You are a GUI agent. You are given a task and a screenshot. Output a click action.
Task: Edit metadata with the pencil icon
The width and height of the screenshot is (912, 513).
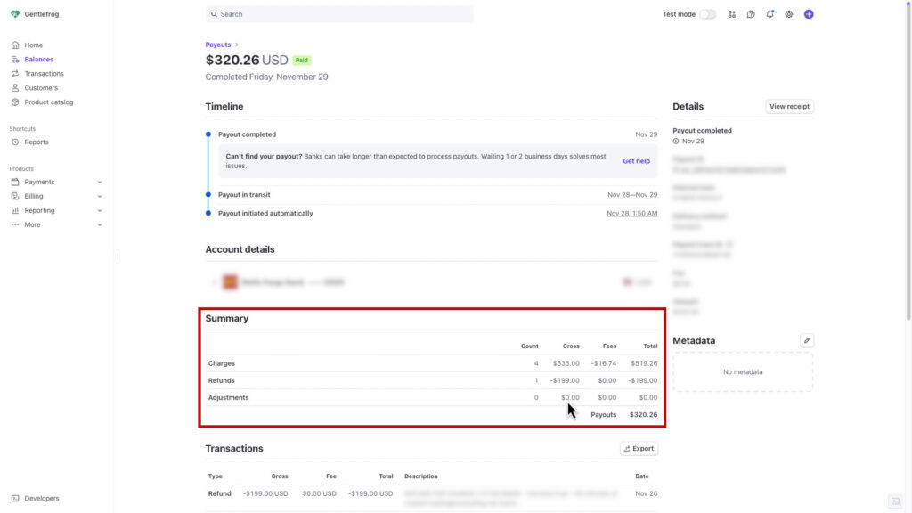[x=806, y=340]
